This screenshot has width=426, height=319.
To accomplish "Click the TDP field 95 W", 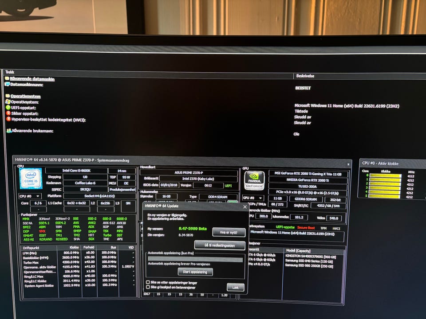I will [126, 177].
